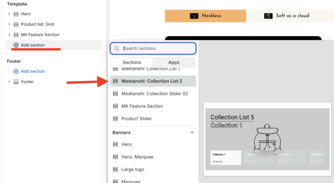Collapse the Banners group chevron

click(192, 133)
